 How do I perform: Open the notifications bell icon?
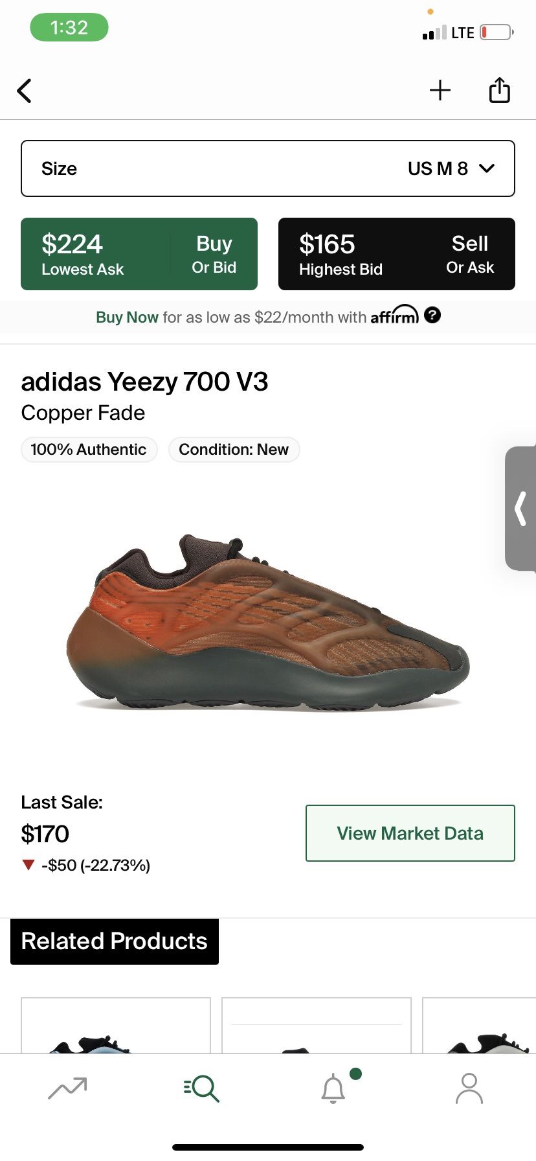click(334, 1088)
